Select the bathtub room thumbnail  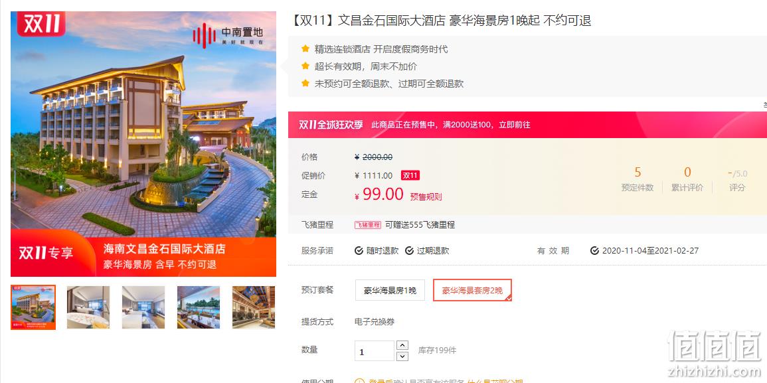pos(88,307)
